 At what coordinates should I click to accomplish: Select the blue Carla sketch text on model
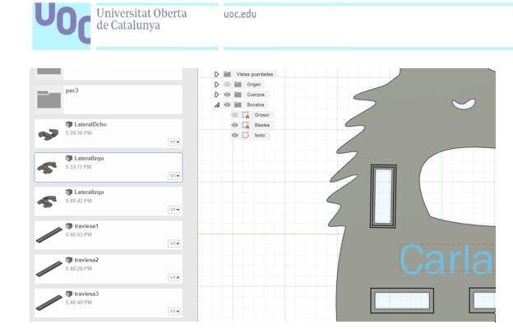pyautogui.click(x=446, y=260)
